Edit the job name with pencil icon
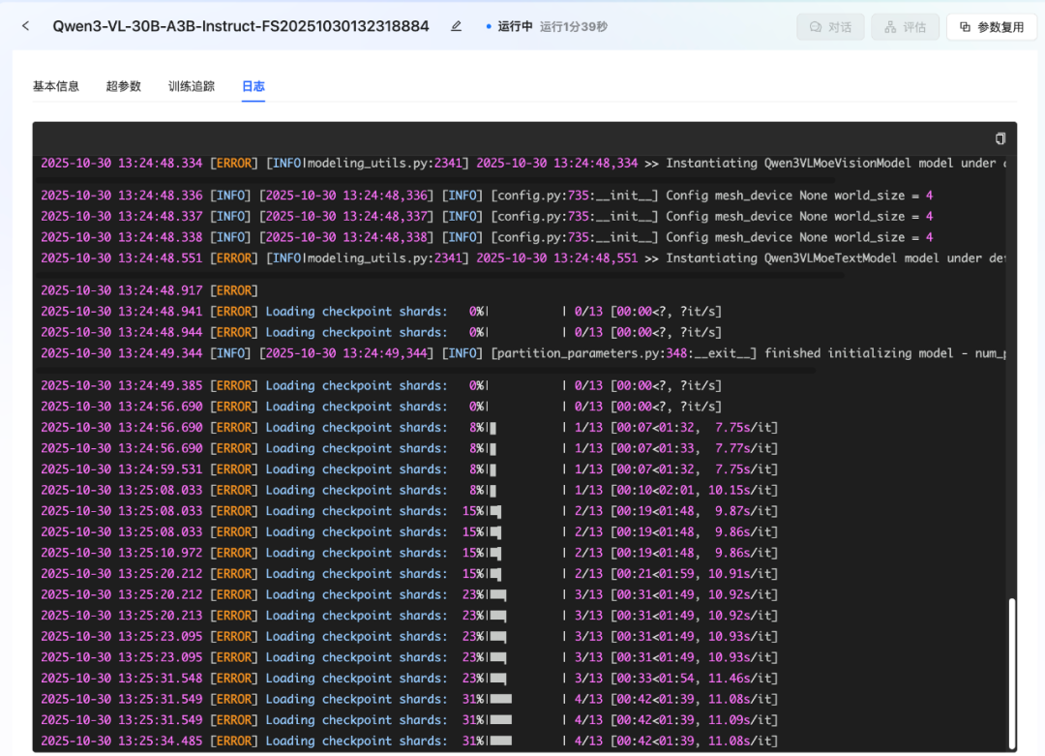 pos(456,27)
